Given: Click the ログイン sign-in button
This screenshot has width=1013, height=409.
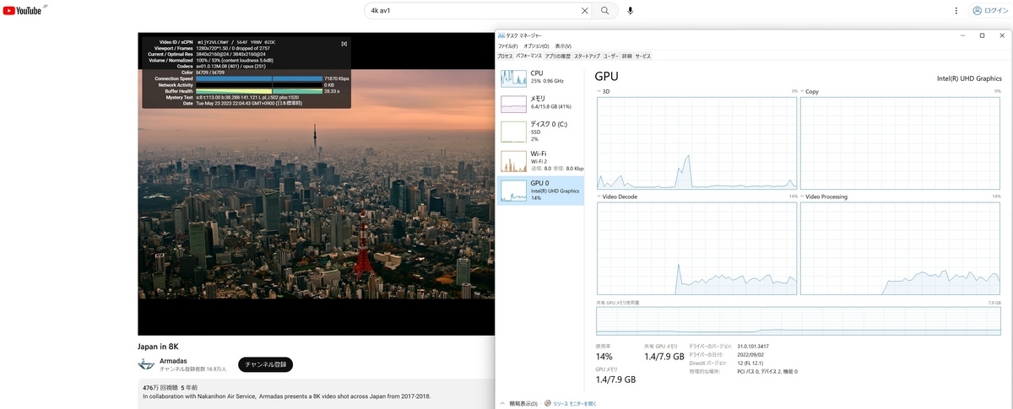Looking at the screenshot, I should coord(989,11).
